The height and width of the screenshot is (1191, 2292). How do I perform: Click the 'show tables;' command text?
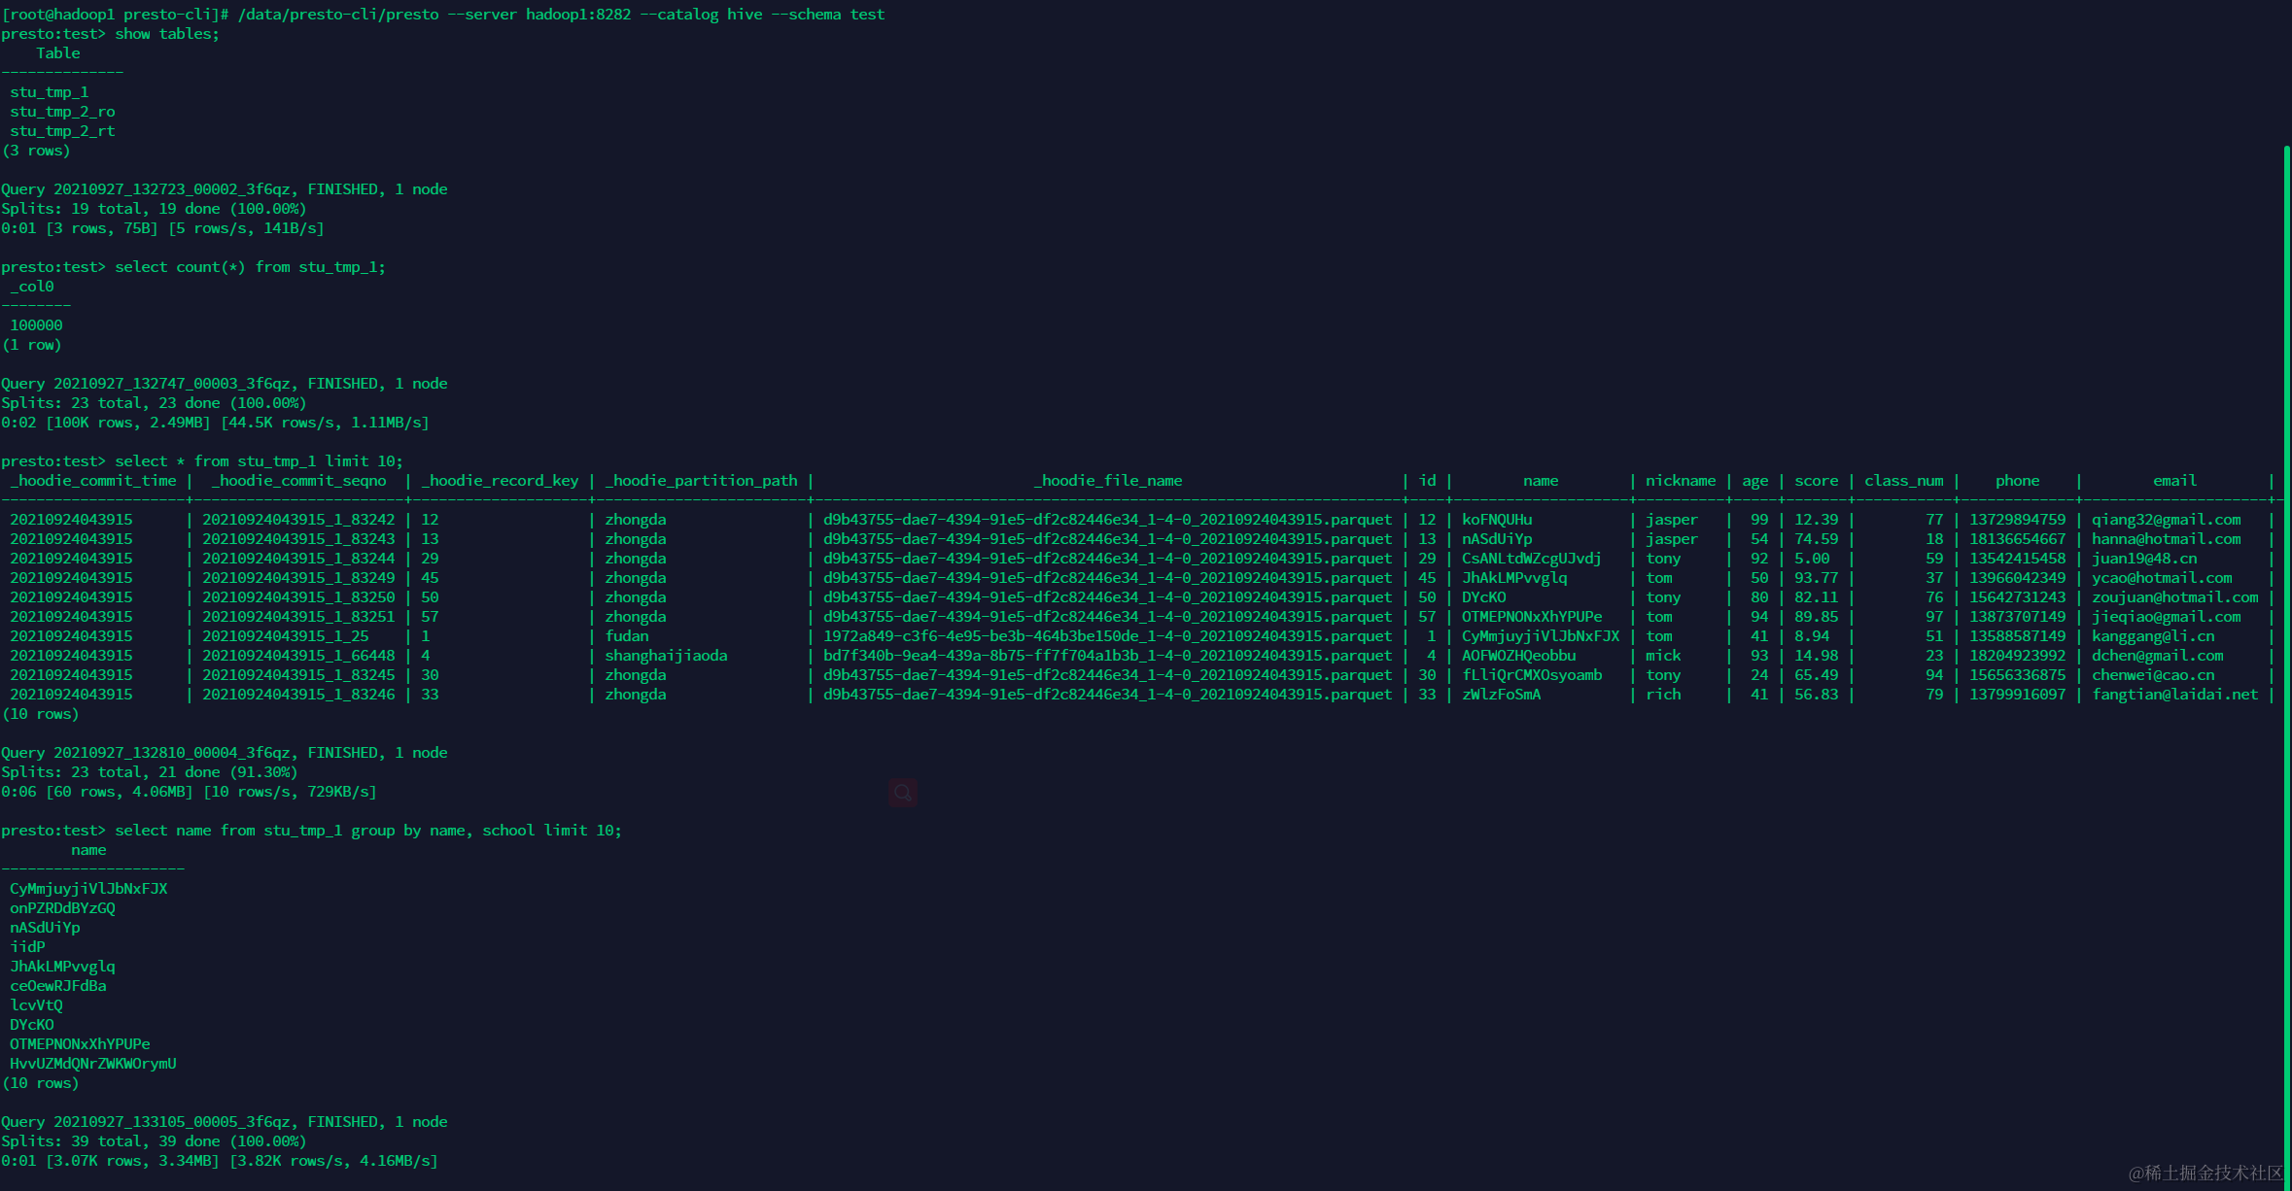click(167, 34)
